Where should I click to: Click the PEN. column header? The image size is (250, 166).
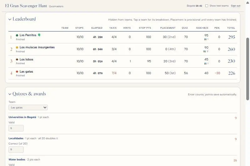pyautogui.click(x=217, y=28)
